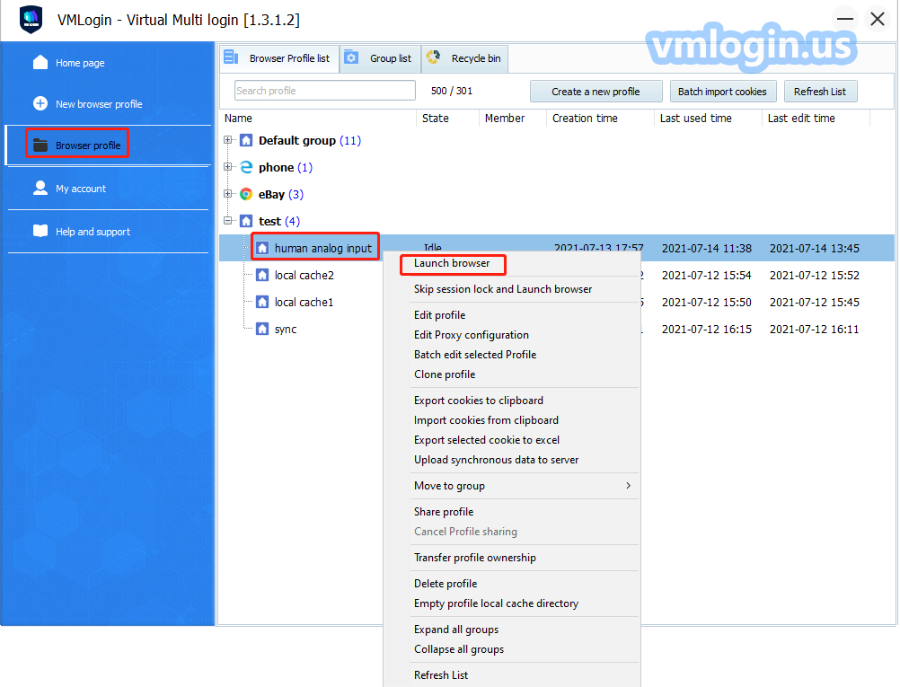Select Clone profile in the context menu

point(445,374)
